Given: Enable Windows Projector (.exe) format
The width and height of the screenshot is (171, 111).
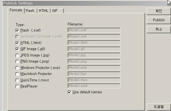Looking at the screenshot, I should click(17, 68).
